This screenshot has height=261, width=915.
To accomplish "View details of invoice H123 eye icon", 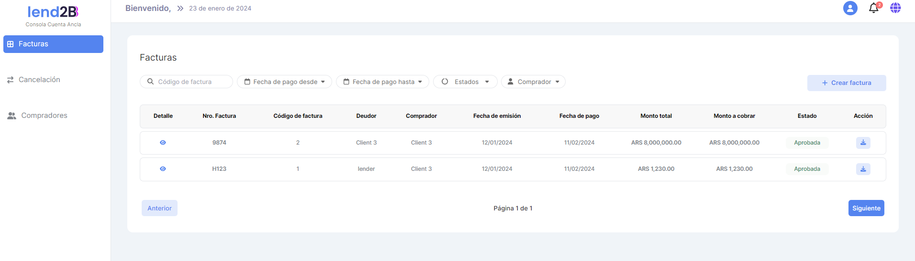I will click(163, 169).
